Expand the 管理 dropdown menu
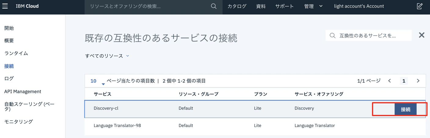This screenshot has height=138, width=430. 313,6
